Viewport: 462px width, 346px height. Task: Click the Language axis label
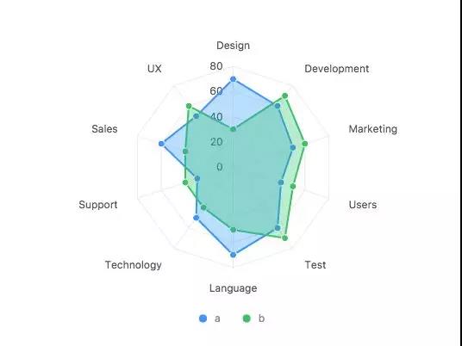(x=233, y=288)
